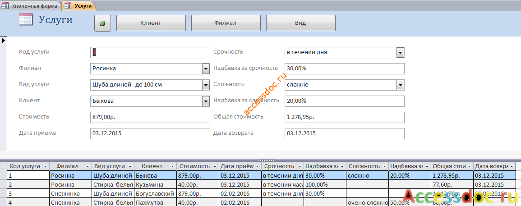521x206 pixels.
Task: Open the Филиал form button
Action: pos(225,23)
